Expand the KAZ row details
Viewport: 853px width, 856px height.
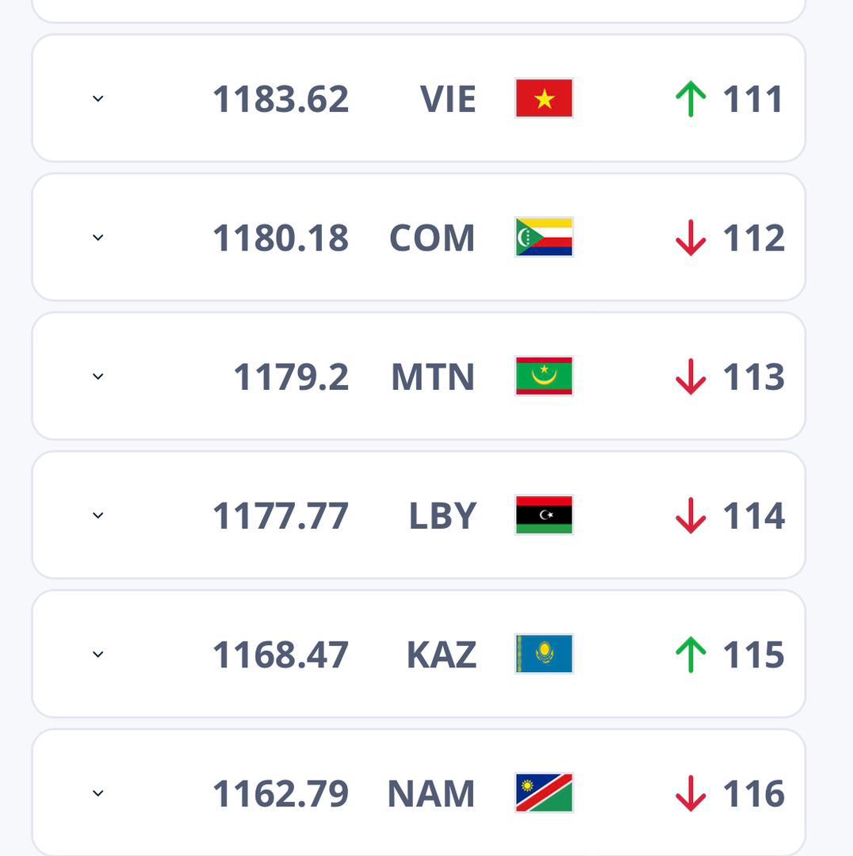(x=98, y=655)
